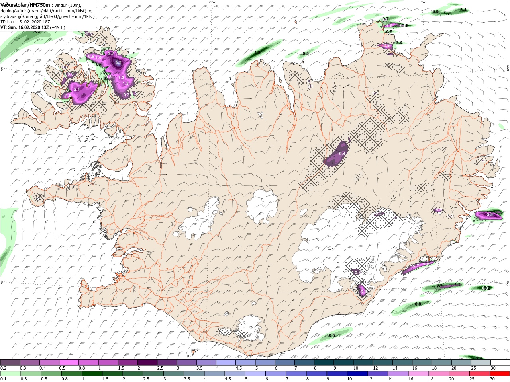Click the white snow legend swatch after 30
The image size is (510, 382).
(500, 363)
